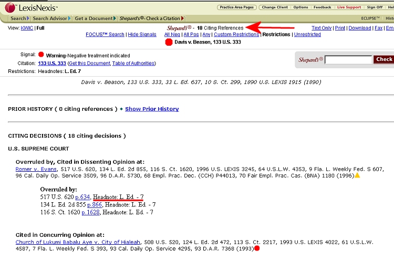Click the diamond icon before Show Prior History
Screen dimensions: 394x260
[121, 109]
